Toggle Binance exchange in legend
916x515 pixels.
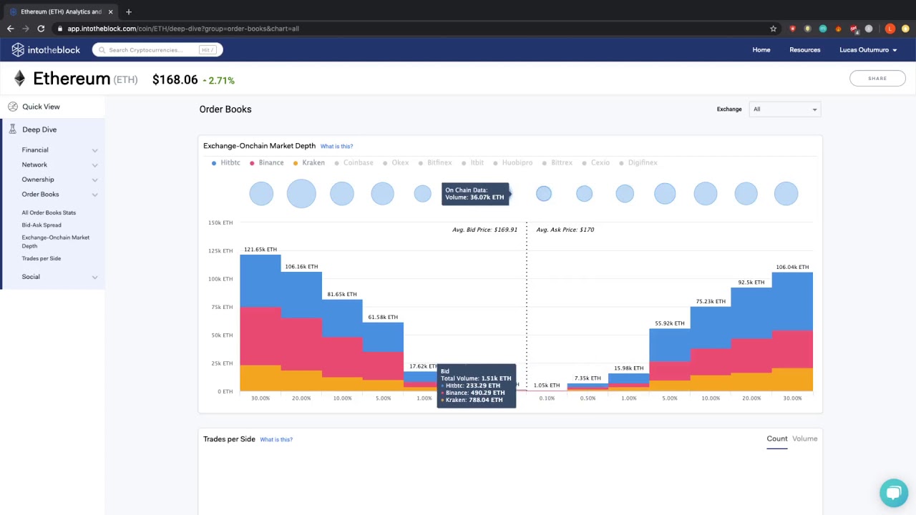click(267, 162)
